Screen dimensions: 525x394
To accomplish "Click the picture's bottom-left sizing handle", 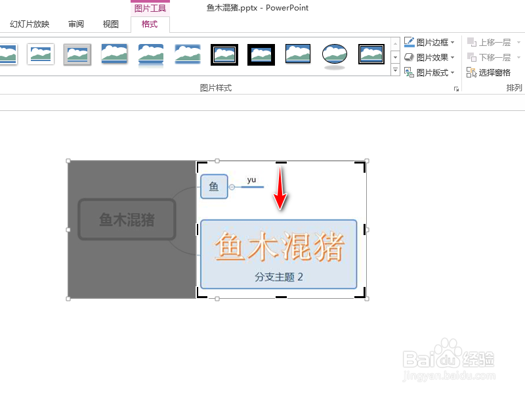I will pyautogui.click(x=68, y=299).
